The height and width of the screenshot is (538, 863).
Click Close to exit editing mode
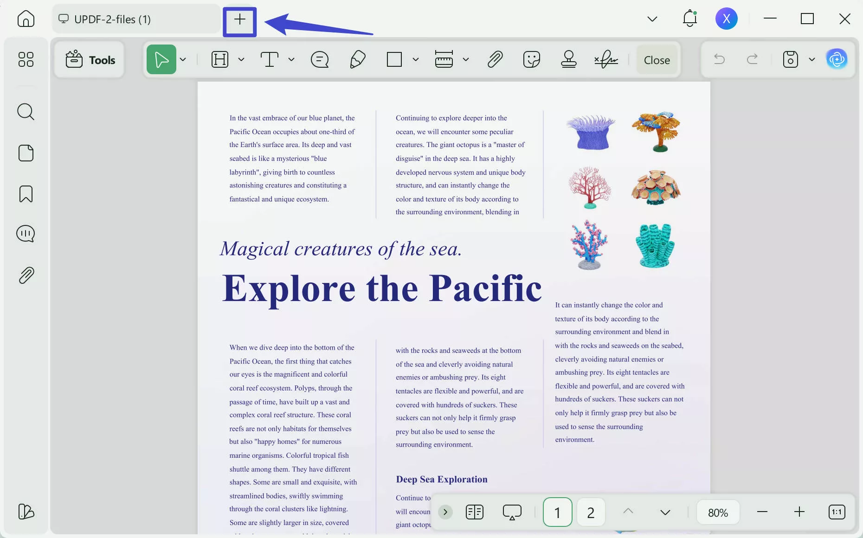tap(657, 59)
